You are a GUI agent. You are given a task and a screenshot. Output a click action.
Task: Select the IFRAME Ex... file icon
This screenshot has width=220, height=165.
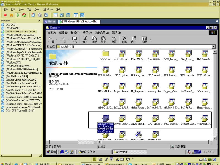coord(105,88)
